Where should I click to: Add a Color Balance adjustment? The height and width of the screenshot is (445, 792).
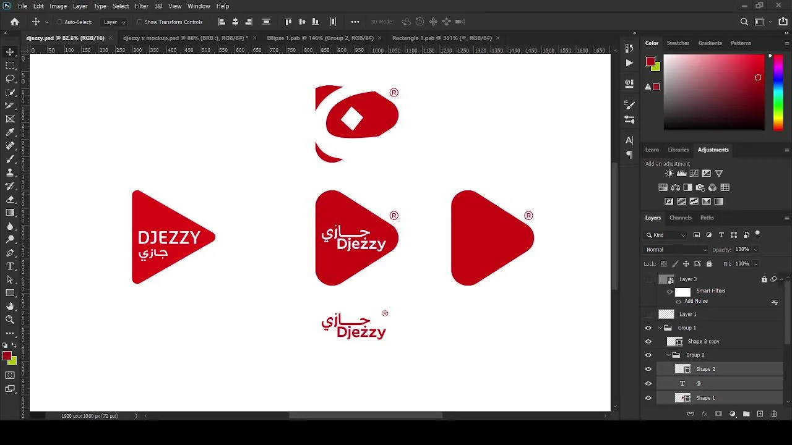click(675, 187)
